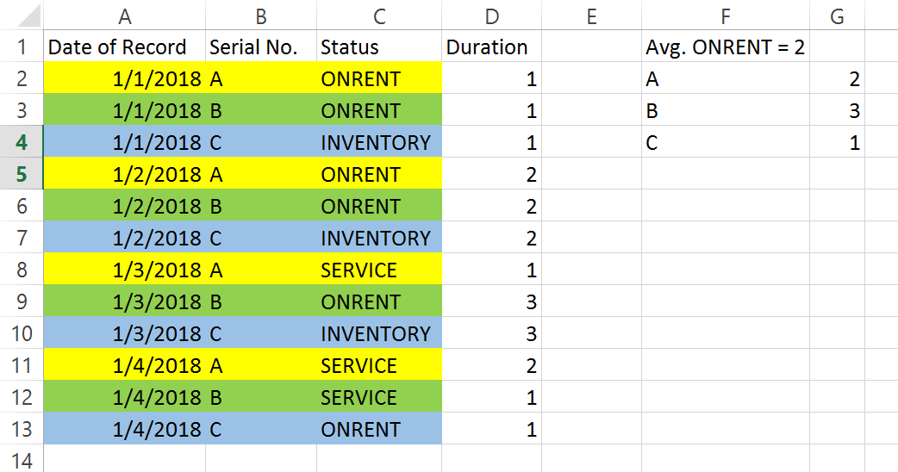Select ONRENT status cell in row 13
This screenshot has height=472, width=898.
tap(379, 429)
